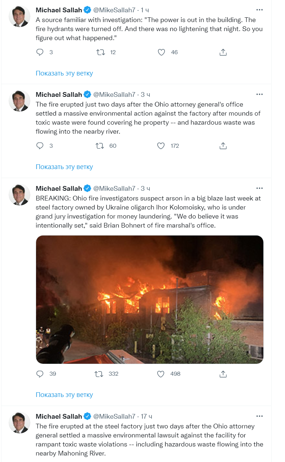This screenshot has height=462, width=285.
Task: Show thread under the Ohio attorney general tweet
Action: tap(64, 167)
